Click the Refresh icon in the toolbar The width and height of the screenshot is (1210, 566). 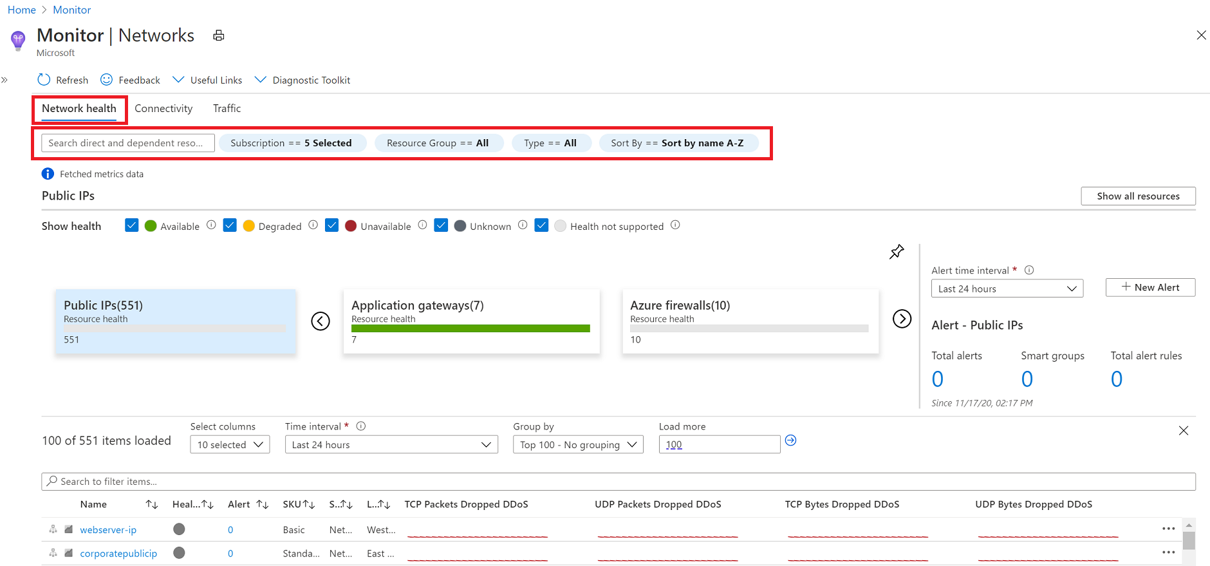pos(44,79)
